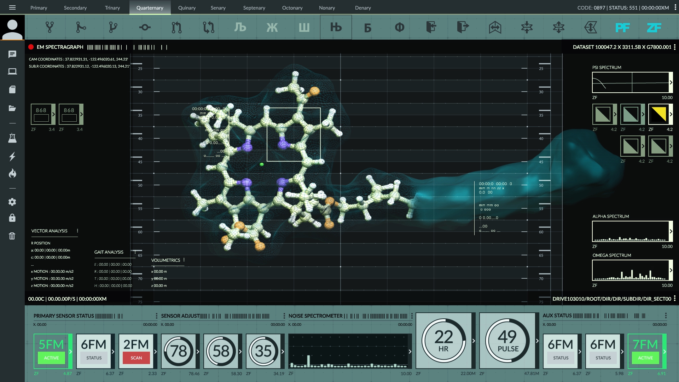
Task: Toggle the red EM Spectragraph record indicator
Action: [31, 47]
